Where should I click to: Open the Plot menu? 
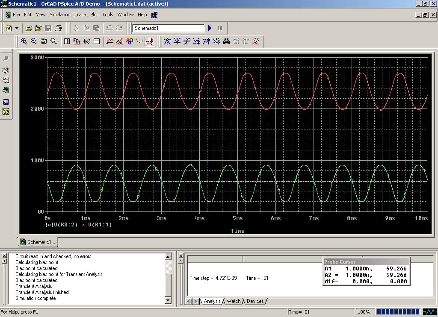click(x=94, y=15)
